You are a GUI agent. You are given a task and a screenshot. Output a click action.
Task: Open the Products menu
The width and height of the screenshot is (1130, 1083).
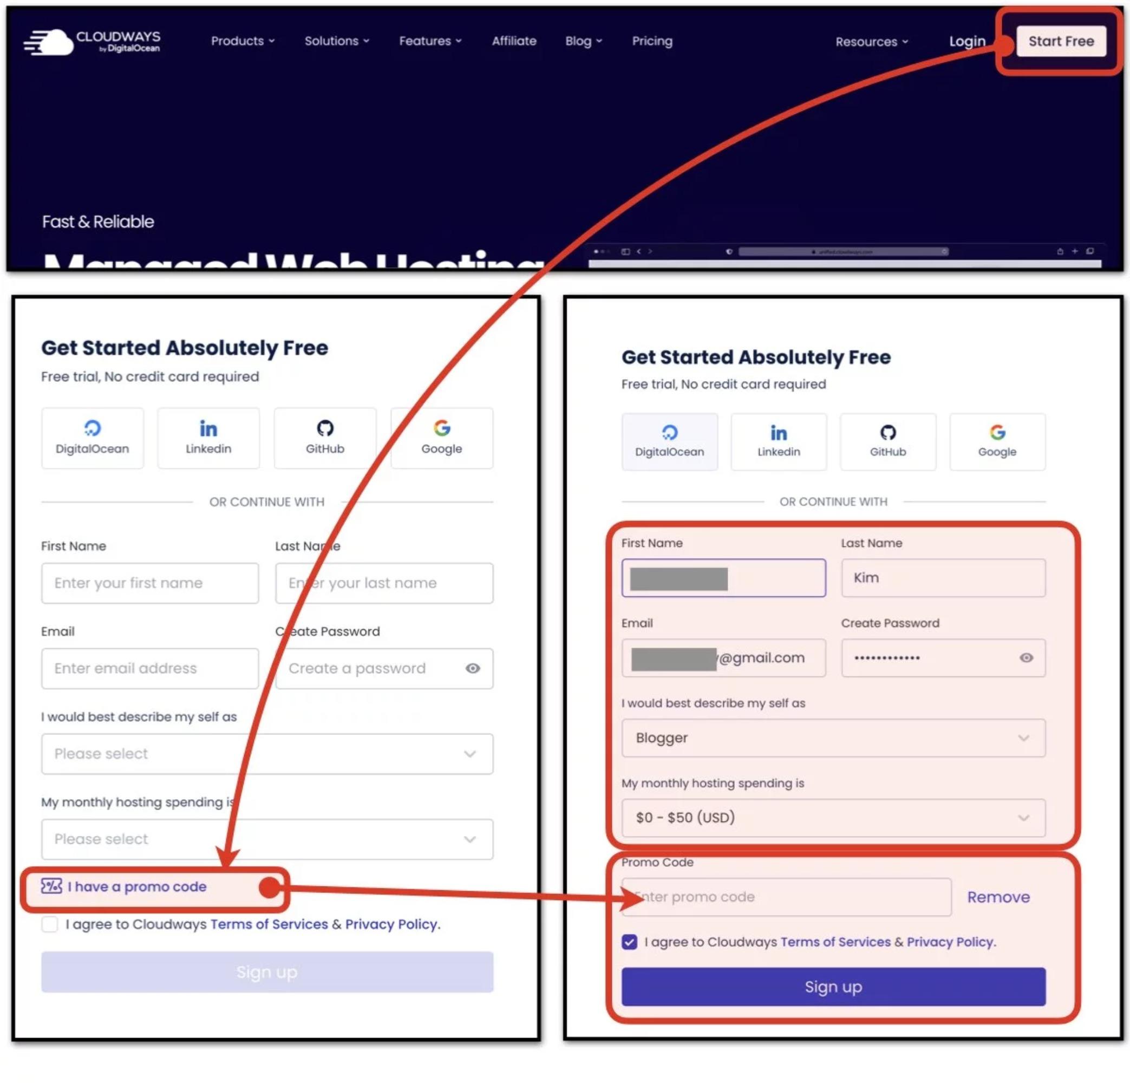[x=243, y=41]
